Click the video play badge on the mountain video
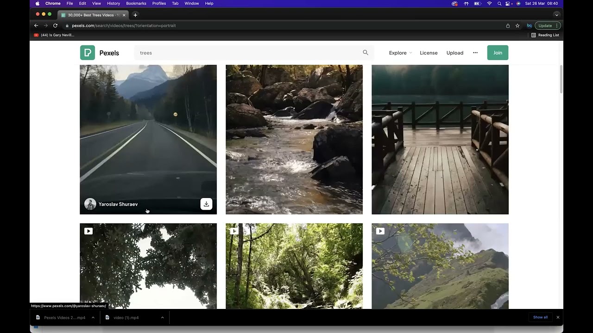 [380, 231]
